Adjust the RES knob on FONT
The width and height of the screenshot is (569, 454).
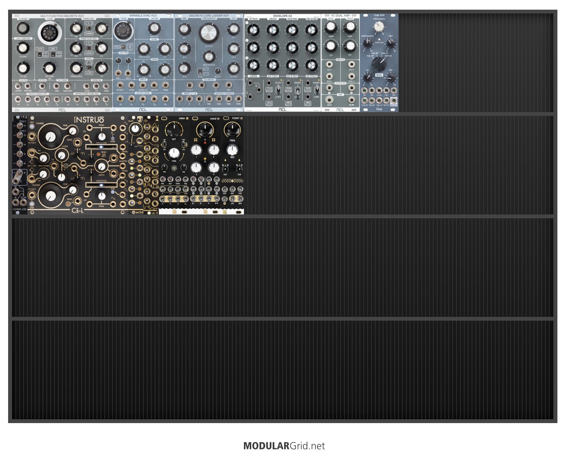tap(232, 150)
